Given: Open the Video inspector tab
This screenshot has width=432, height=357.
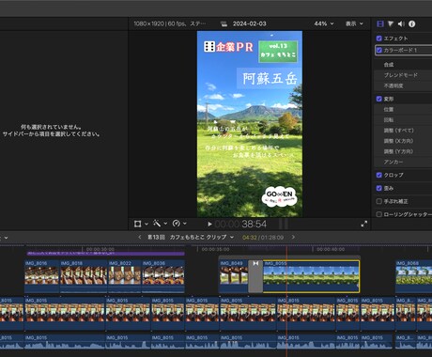Looking at the screenshot, I should click(380, 23).
